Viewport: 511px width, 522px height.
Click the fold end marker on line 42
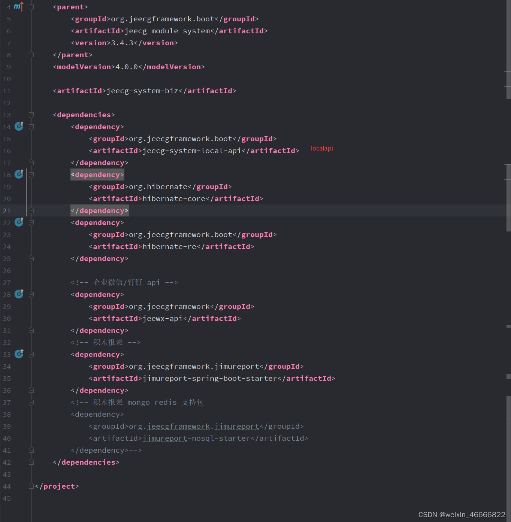pos(31,462)
